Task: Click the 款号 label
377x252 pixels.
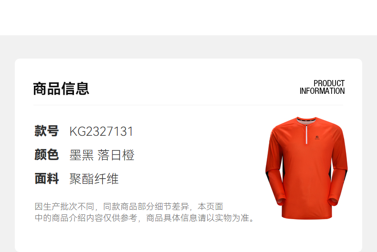Action: [x=47, y=131]
